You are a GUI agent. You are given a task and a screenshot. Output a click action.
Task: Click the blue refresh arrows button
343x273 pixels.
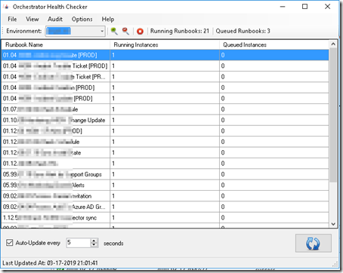[314, 243]
